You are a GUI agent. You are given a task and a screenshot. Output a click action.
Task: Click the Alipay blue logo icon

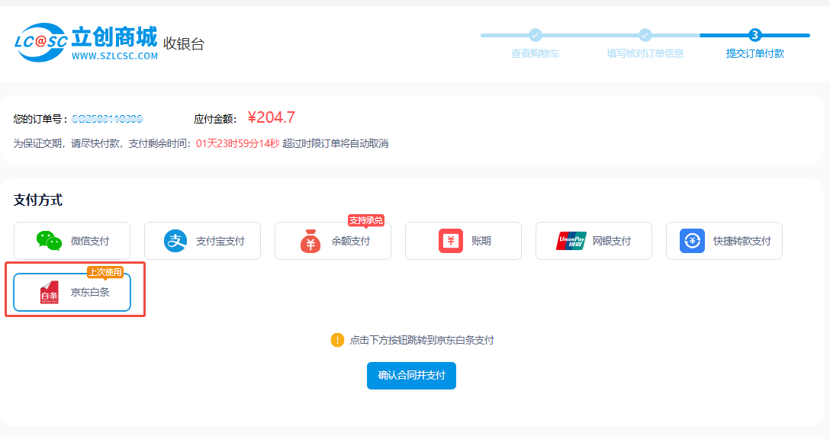click(x=175, y=241)
